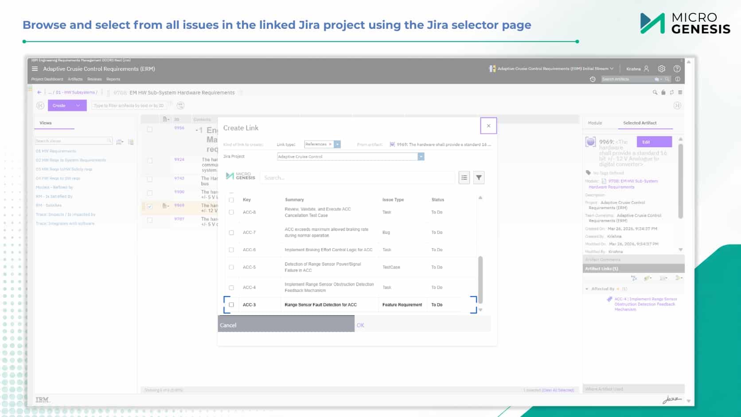Click Clear All Selected link
741x417 pixels.
(558, 390)
